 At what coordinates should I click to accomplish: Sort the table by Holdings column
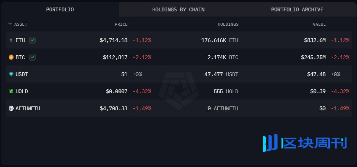click(228, 24)
